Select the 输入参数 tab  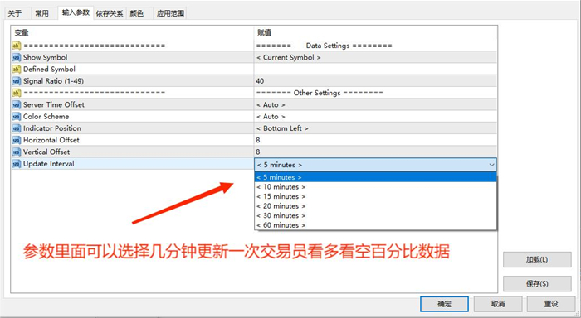point(76,12)
